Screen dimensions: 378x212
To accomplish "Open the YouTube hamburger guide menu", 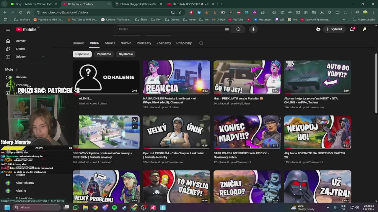I will coord(8,29).
